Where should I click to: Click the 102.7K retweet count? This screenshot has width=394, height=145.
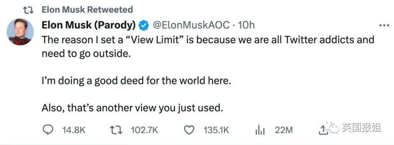pyautogui.click(x=144, y=130)
